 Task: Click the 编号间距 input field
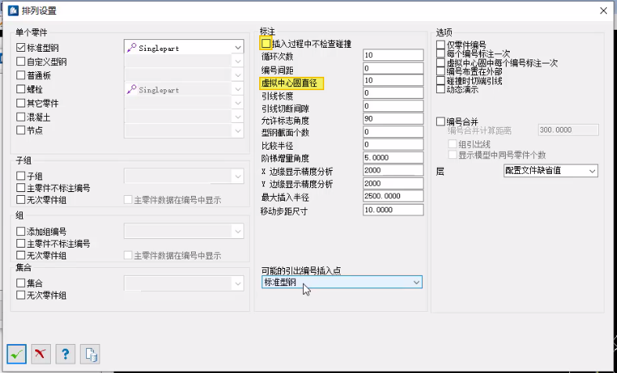click(x=393, y=68)
